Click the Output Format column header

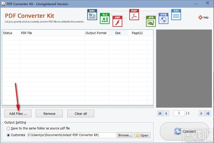point(97,33)
